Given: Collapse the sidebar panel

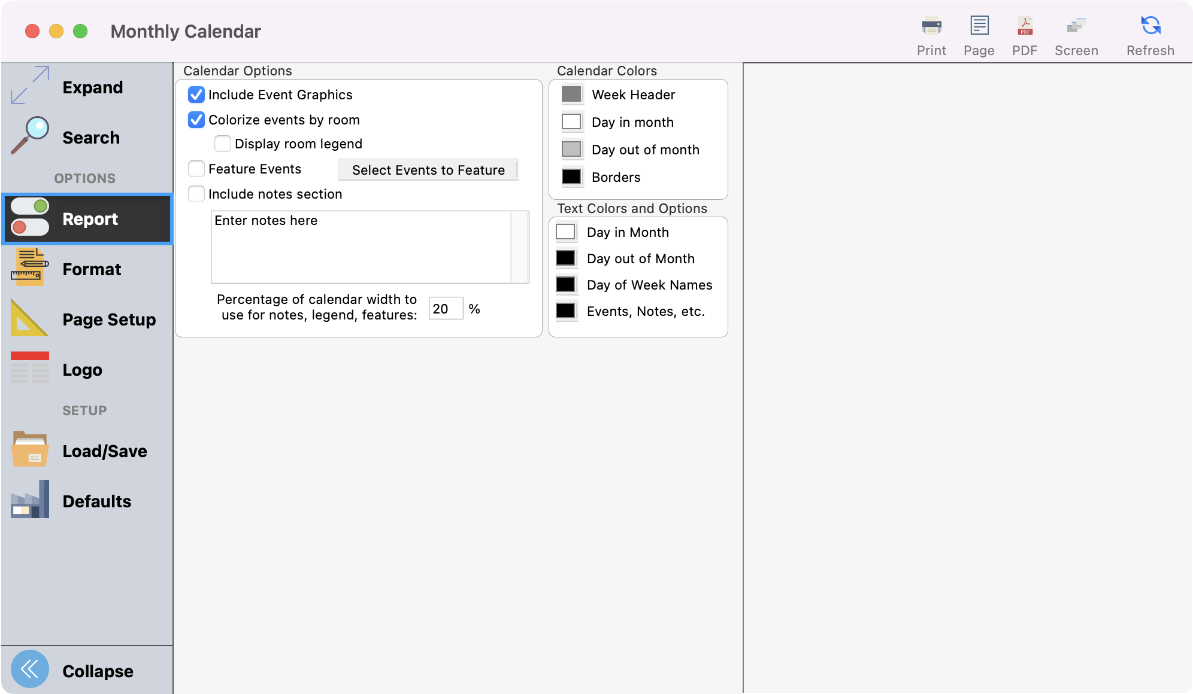Looking at the screenshot, I should pos(30,669).
